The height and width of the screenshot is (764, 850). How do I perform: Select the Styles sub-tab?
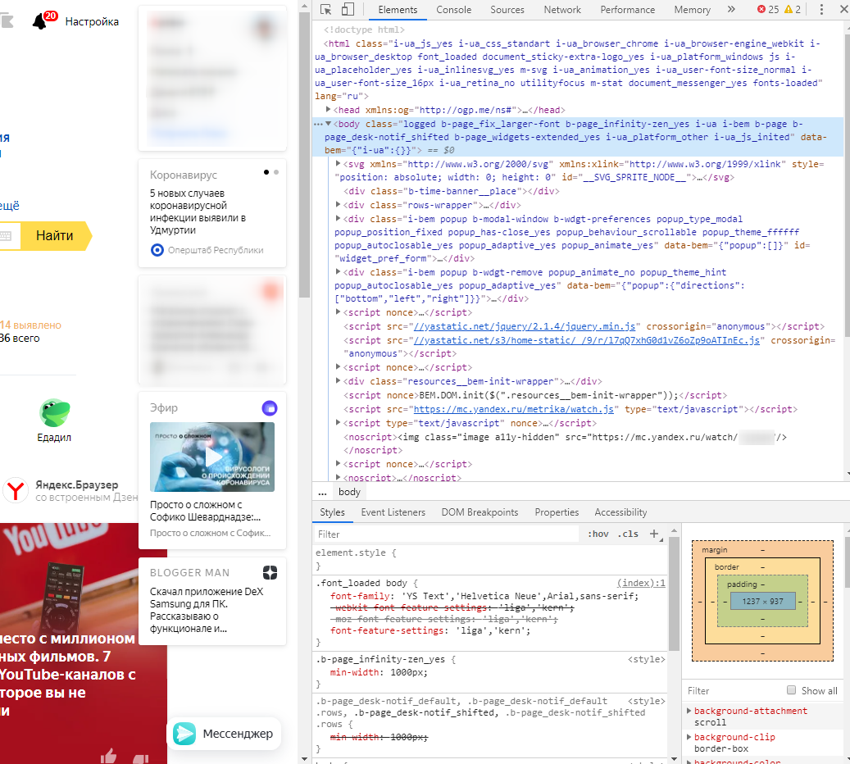click(x=332, y=512)
